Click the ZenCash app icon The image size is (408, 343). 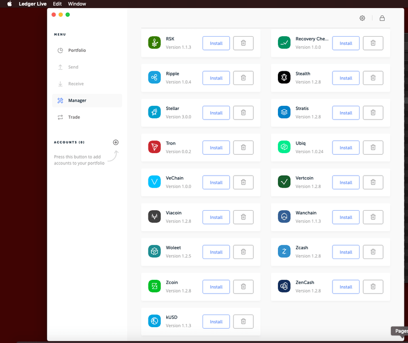284,287
